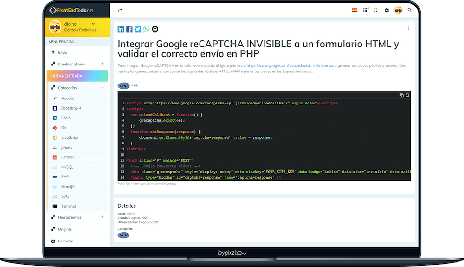Screen dimensions: 464x267
Task: Share the post on Twitter
Action: pos(138,29)
